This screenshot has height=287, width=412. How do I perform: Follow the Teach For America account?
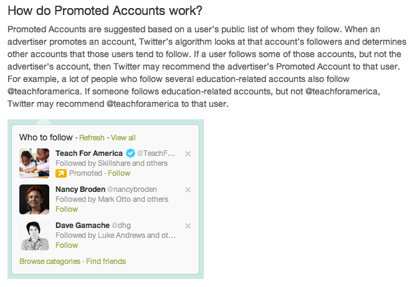(x=119, y=173)
